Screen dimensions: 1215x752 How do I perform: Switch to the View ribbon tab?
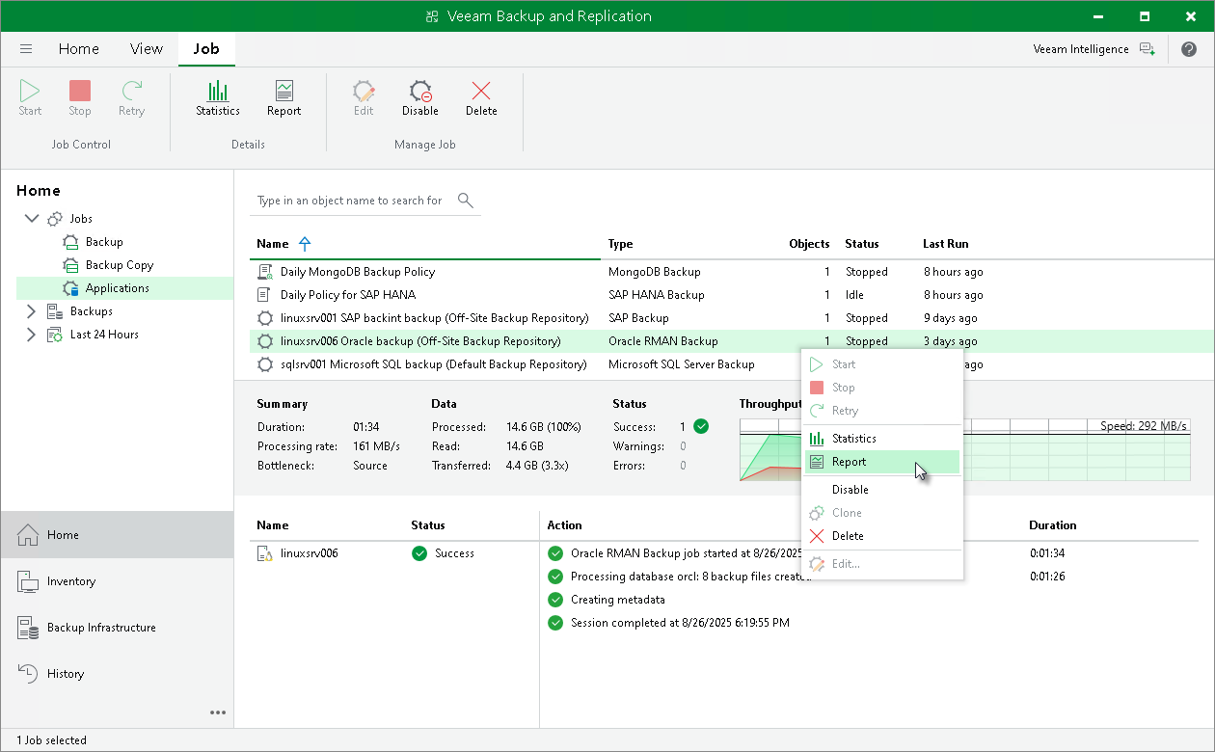coord(146,48)
